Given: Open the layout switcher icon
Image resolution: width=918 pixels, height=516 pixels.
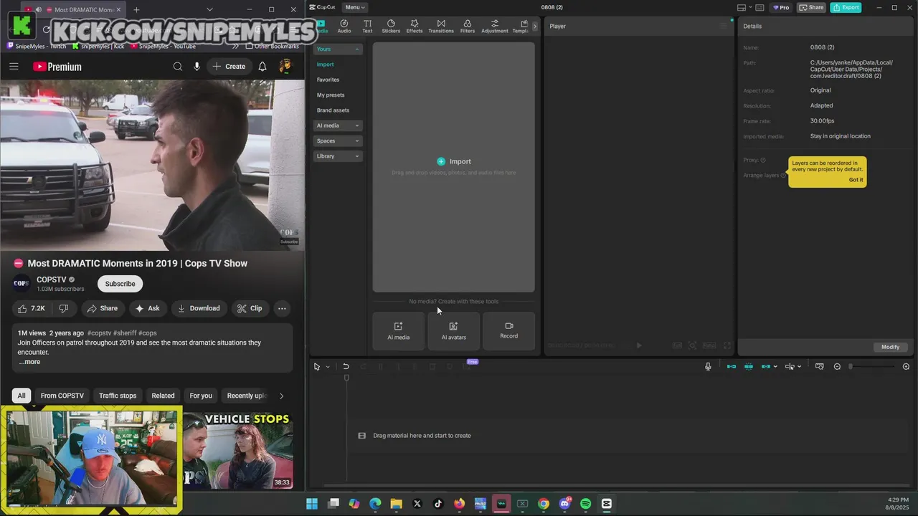Looking at the screenshot, I should [x=742, y=7].
